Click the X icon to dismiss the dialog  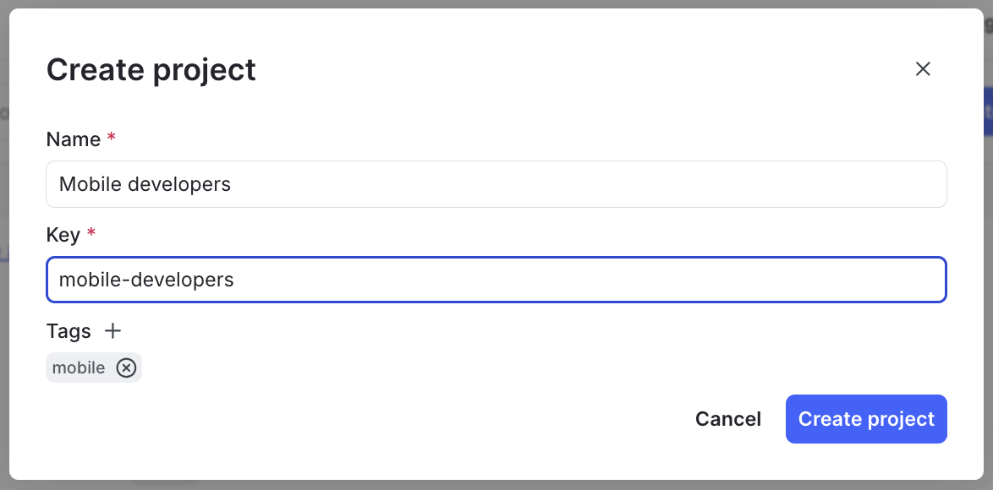click(x=923, y=68)
